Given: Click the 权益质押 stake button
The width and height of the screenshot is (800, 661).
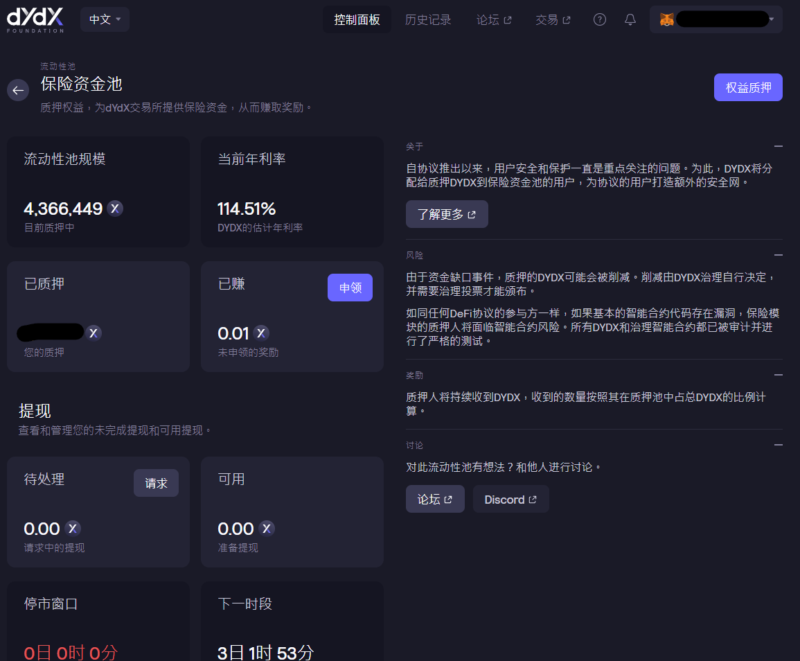Looking at the screenshot, I should [748, 87].
